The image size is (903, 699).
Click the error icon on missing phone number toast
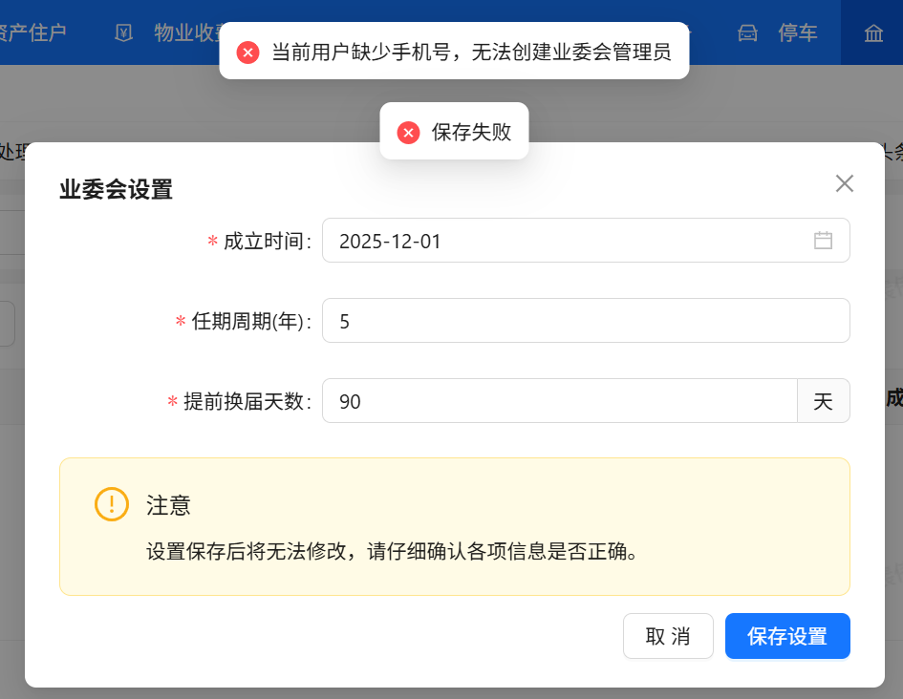click(x=247, y=52)
